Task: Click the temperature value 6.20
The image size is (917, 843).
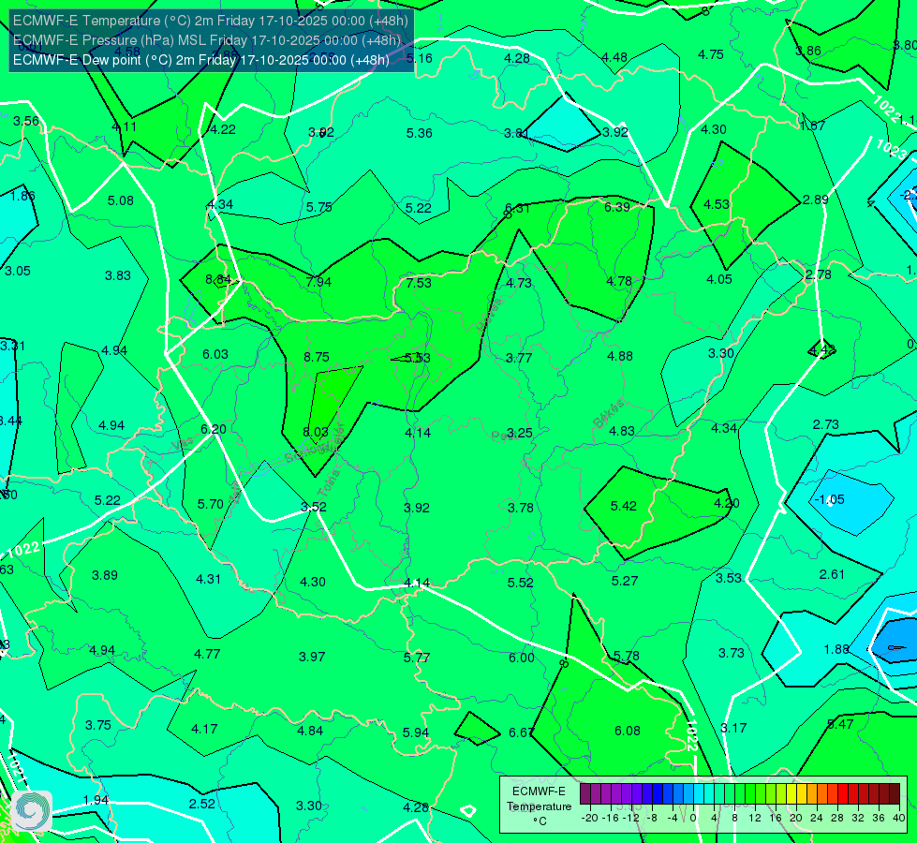Action: [214, 429]
